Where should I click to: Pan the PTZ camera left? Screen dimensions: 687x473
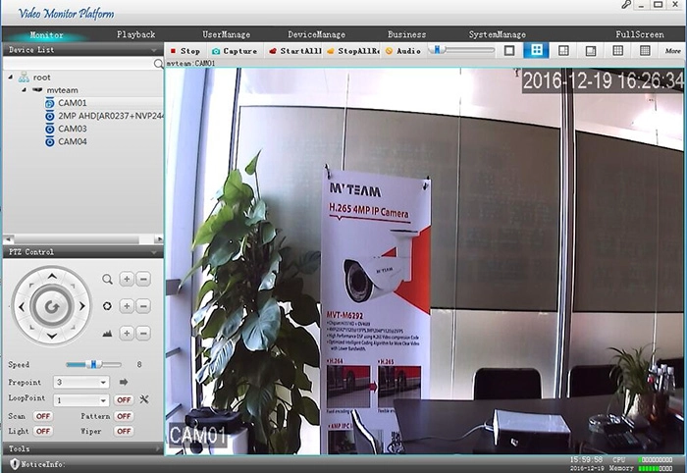pyautogui.click(x=22, y=306)
